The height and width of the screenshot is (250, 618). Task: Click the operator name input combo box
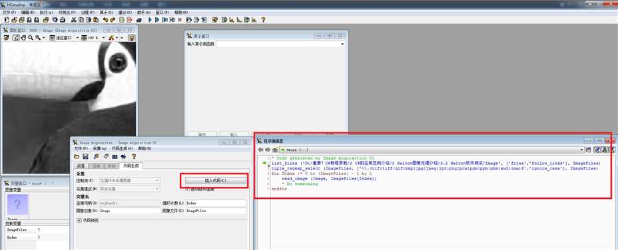(x=280, y=44)
